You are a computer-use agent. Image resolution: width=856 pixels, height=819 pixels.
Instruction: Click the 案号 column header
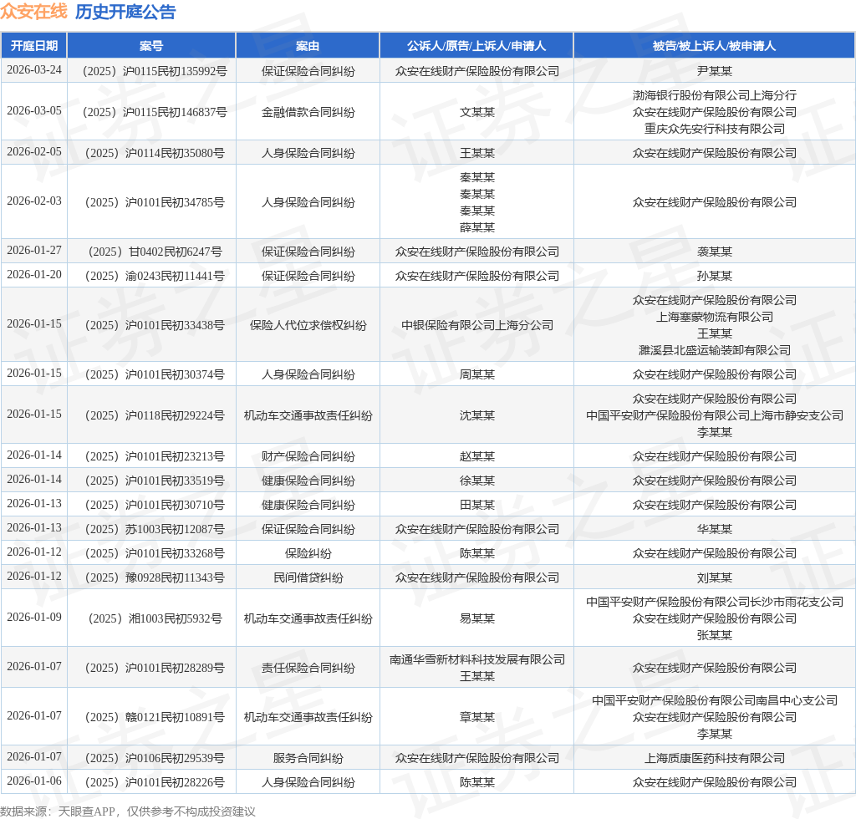tap(151, 46)
